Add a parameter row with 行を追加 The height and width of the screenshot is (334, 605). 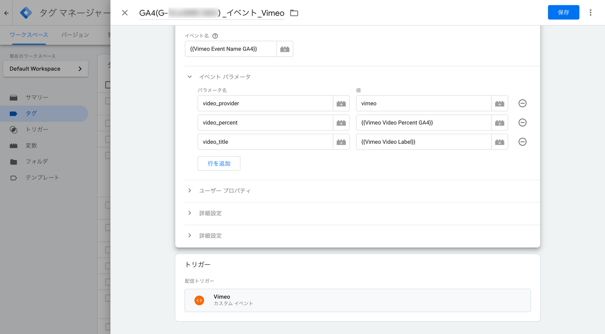click(x=219, y=164)
